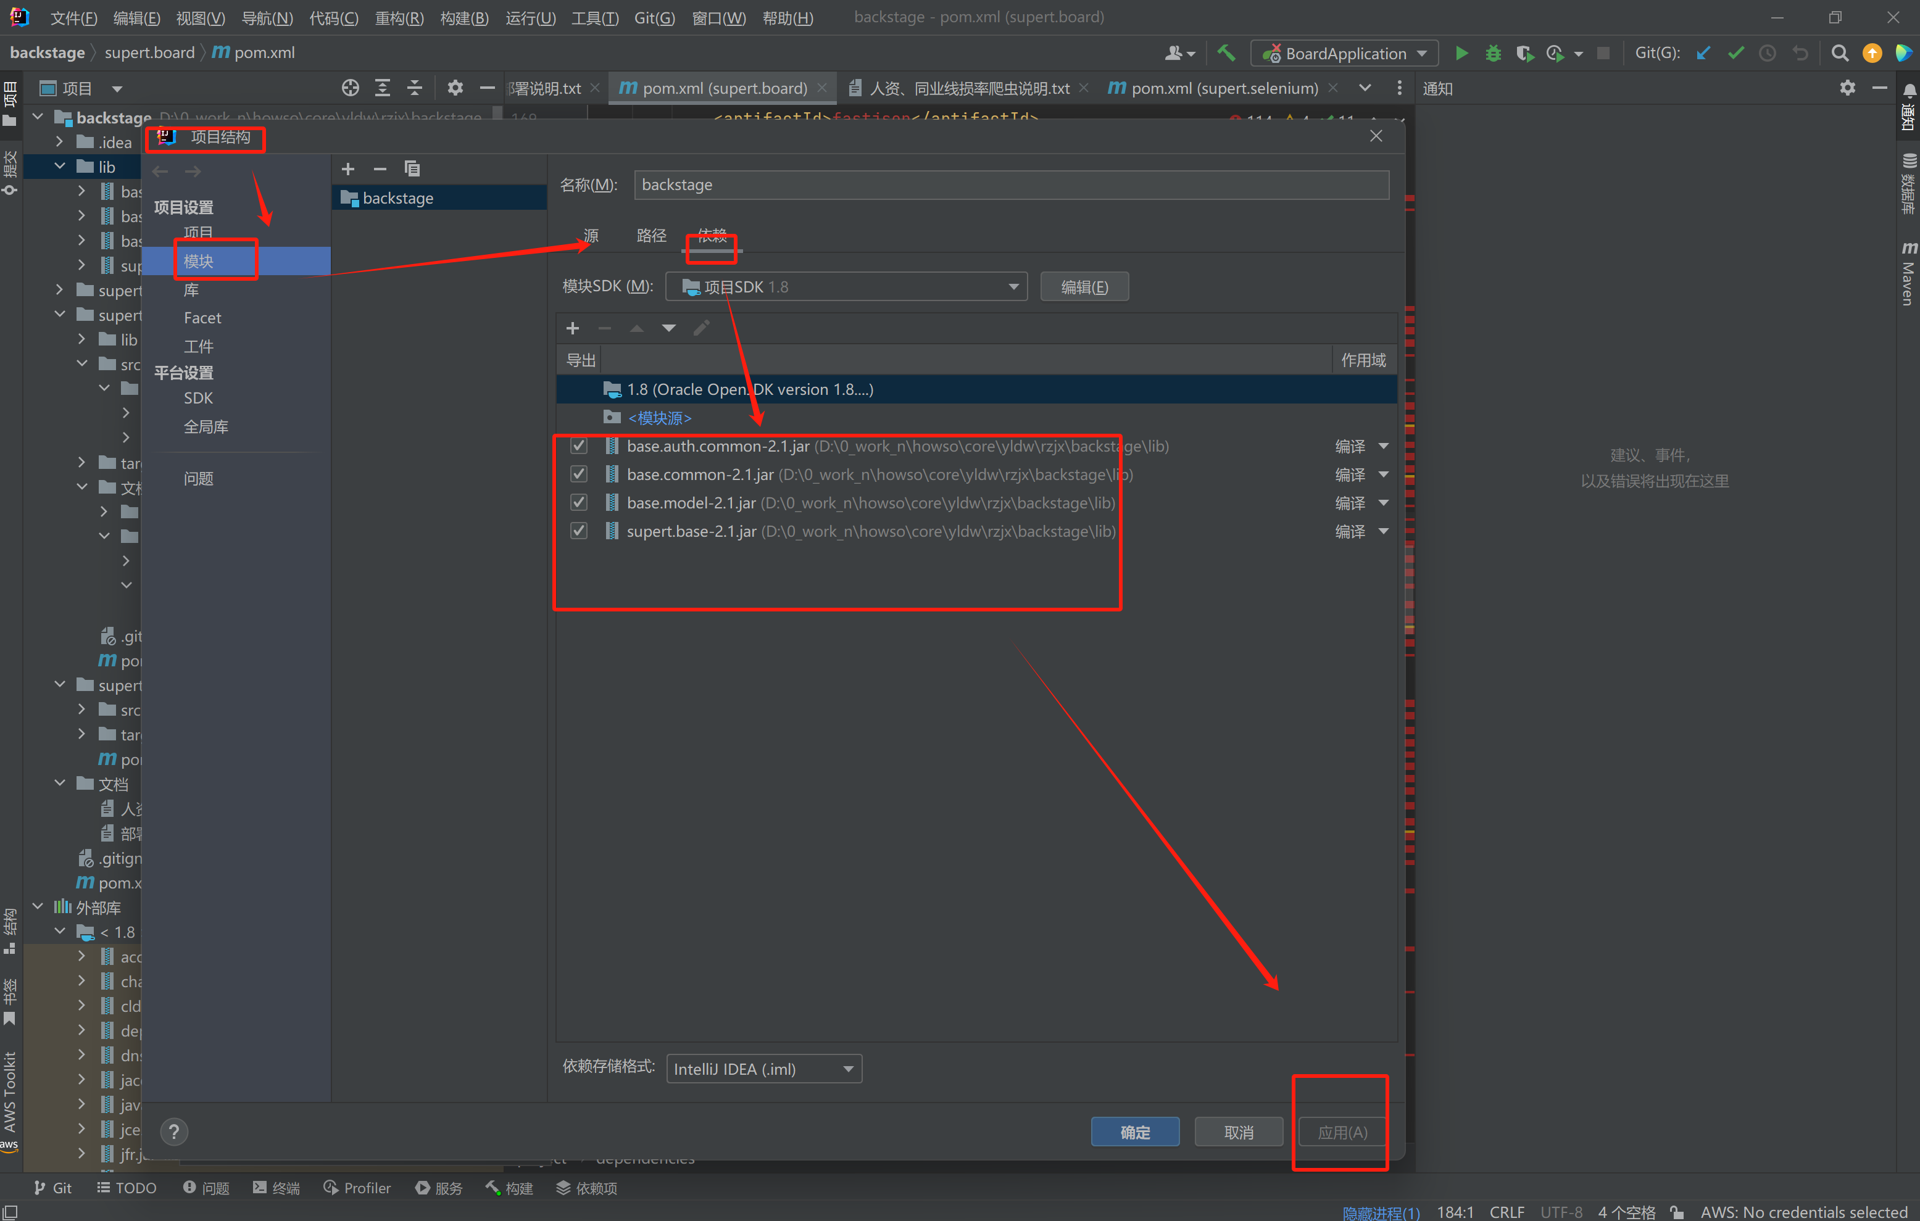Screen dimensions: 1920x1221
Task: Open the database tool window
Action: tap(1908, 184)
